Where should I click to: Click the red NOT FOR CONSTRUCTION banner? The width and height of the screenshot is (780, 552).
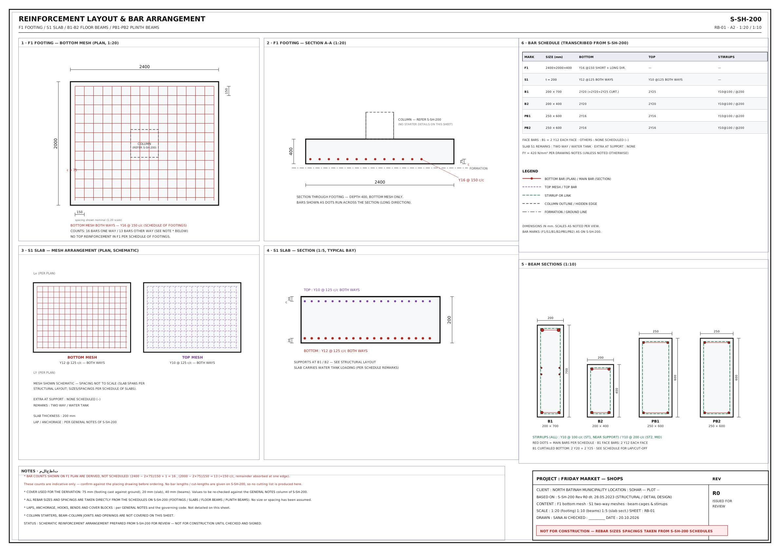tap(632, 531)
